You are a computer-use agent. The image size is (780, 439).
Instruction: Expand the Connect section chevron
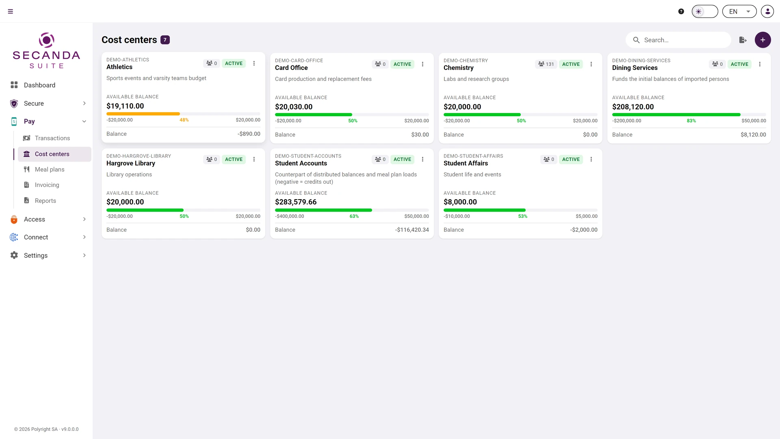pyautogui.click(x=84, y=237)
